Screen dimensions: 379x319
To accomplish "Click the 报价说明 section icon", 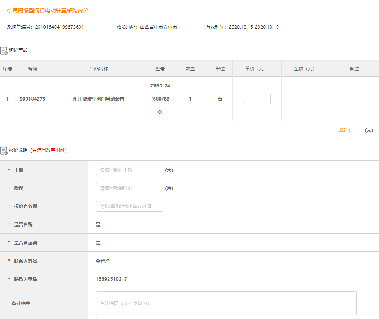I will coord(4,150).
